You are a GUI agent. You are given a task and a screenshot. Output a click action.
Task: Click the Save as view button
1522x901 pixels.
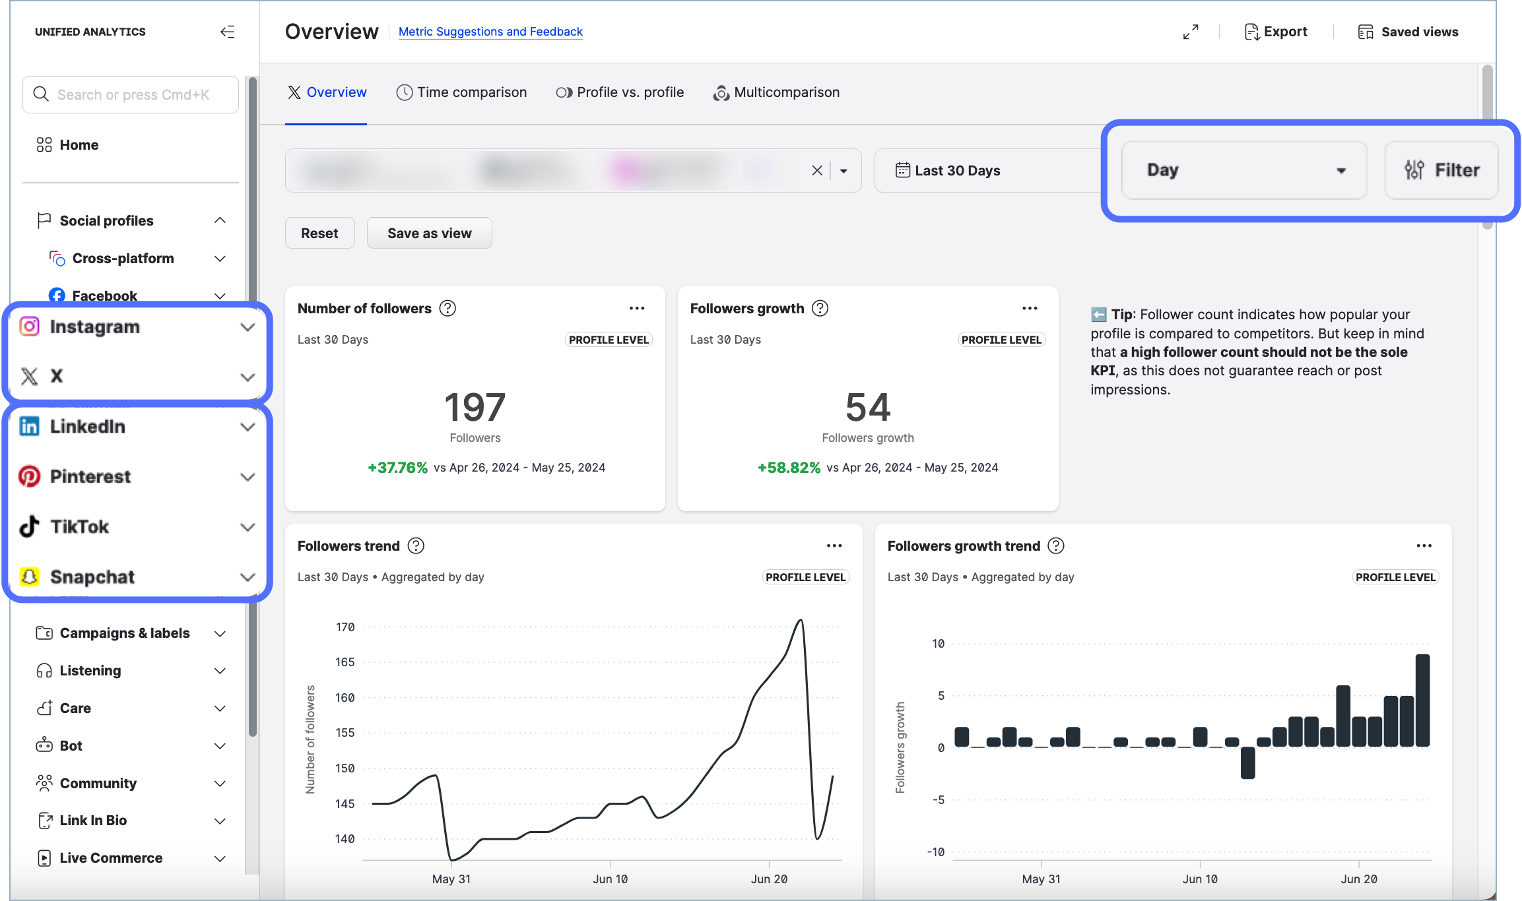point(429,233)
